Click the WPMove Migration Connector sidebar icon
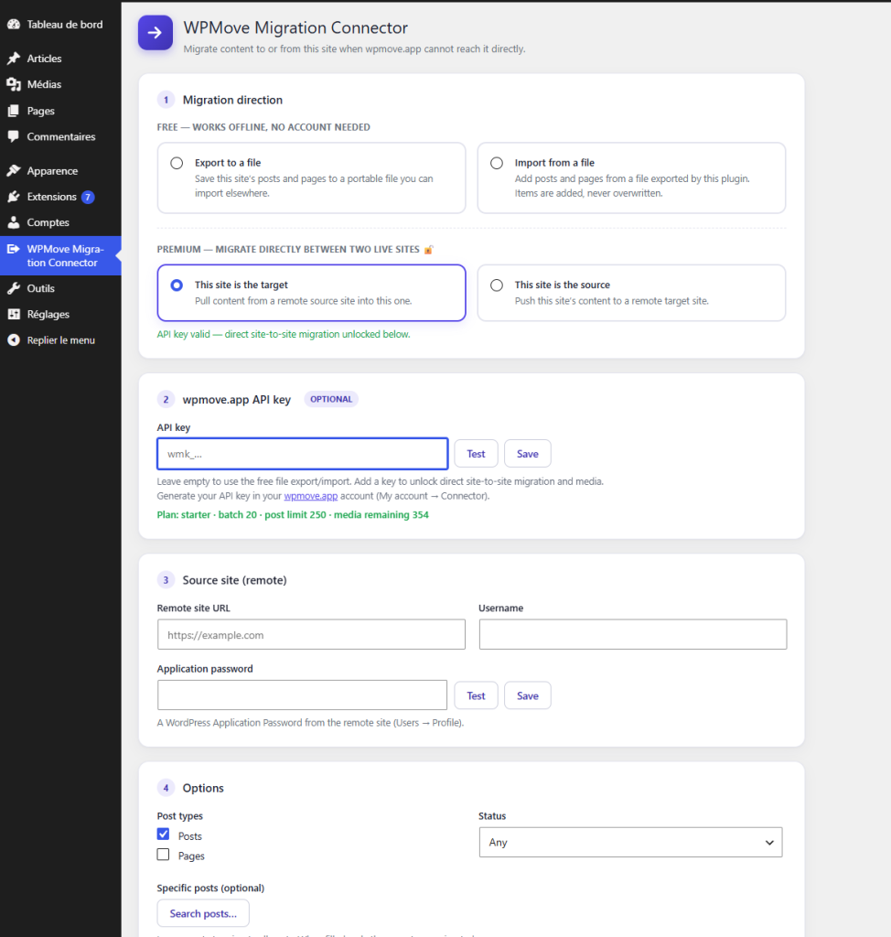Viewport: 891px width, 937px height. tap(13, 249)
